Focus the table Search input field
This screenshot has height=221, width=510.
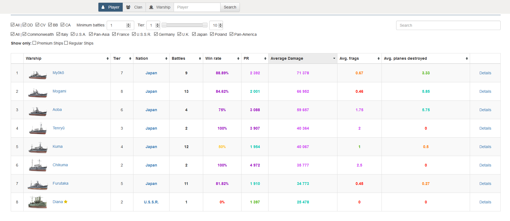pyautogui.click(x=448, y=25)
